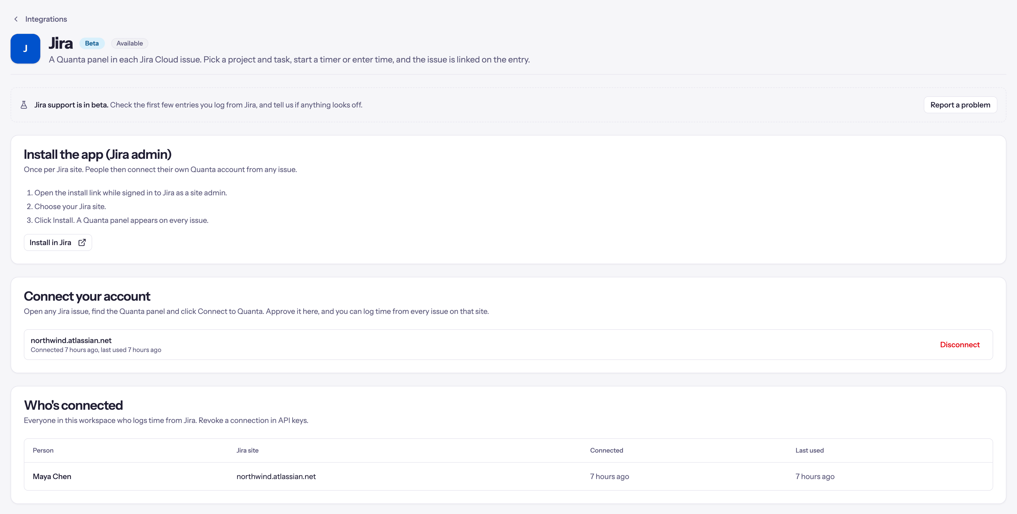Screen dimensions: 1017x514
Task: Click 'Connected 7 hours ago, last used 7 hours ago'
Action: [96, 350]
